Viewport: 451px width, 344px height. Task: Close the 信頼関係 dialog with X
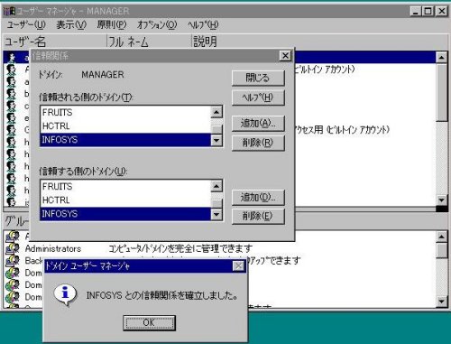pyautogui.click(x=285, y=56)
